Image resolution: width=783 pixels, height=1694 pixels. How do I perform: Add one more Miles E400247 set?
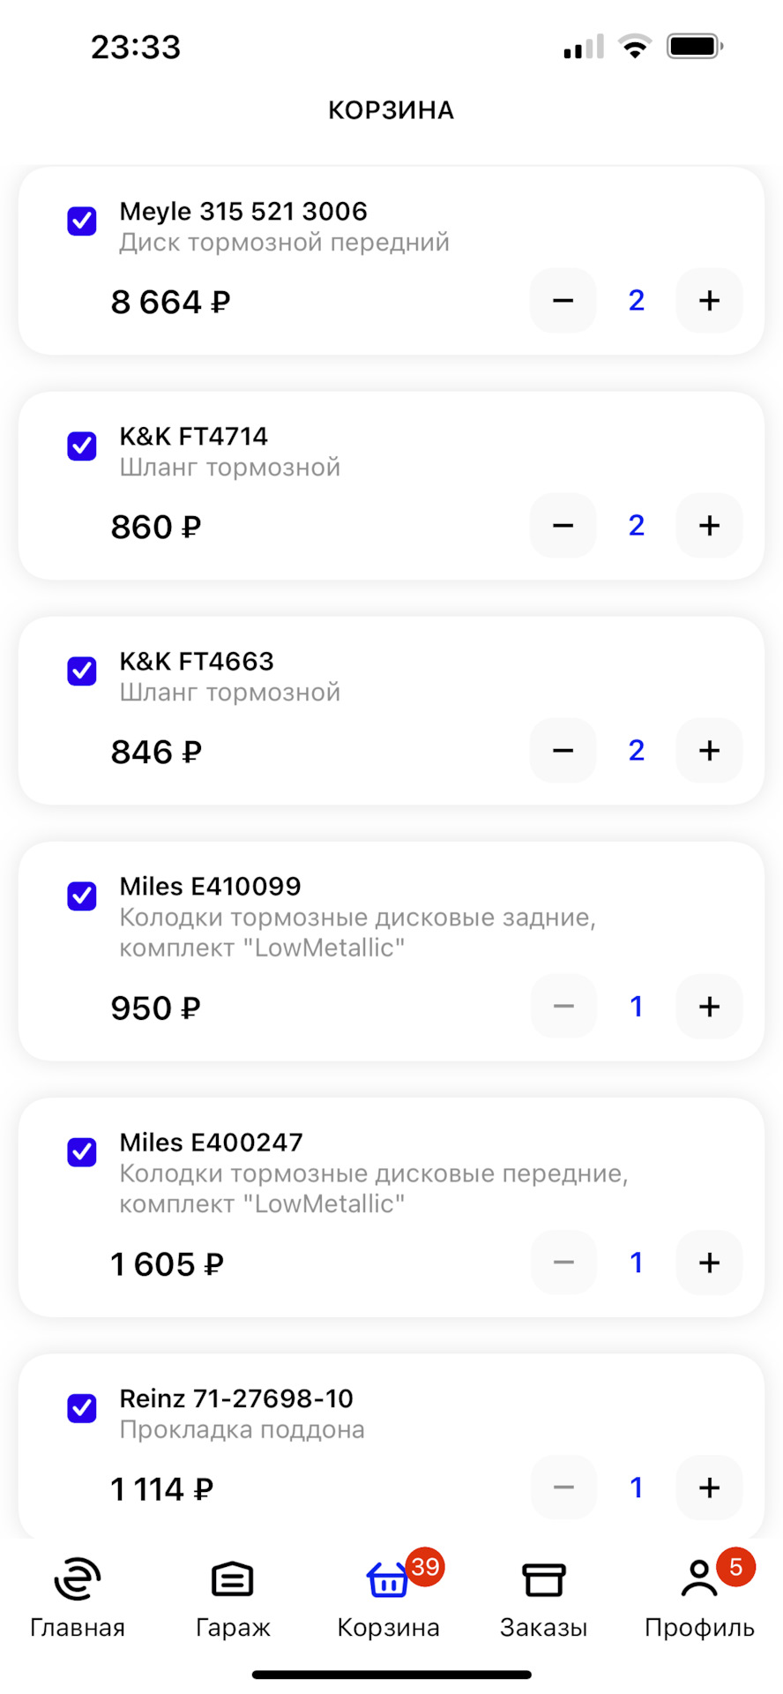coord(709,1263)
